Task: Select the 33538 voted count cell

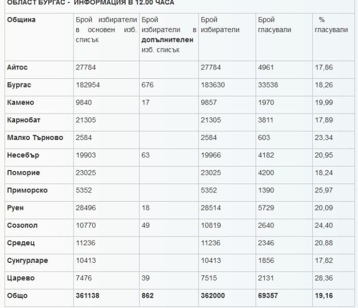Action: 269,85
